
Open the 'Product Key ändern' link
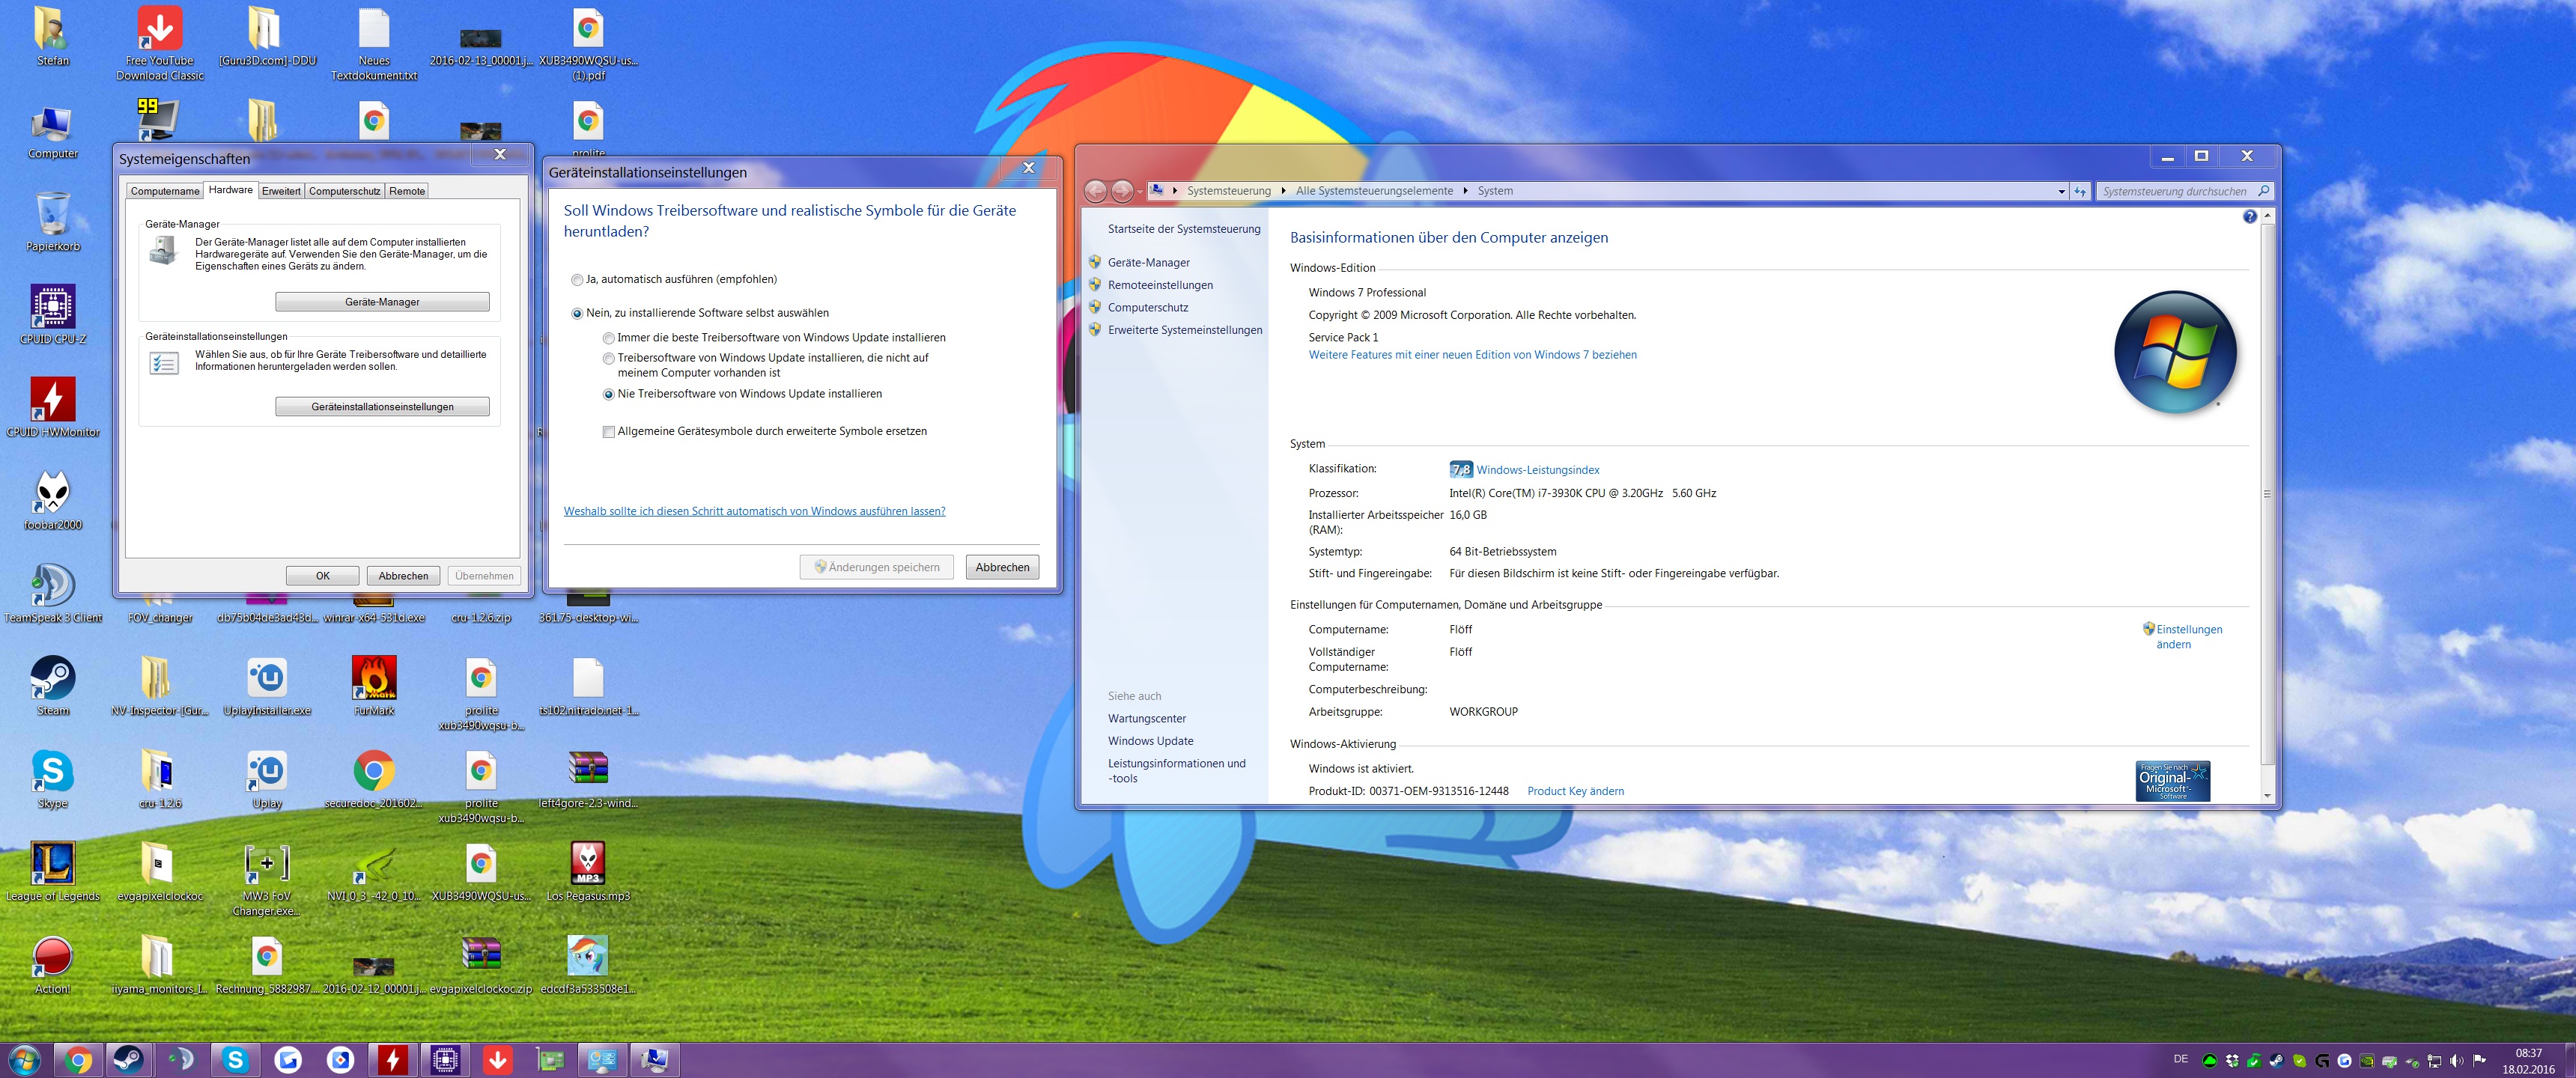click(x=1575, y=791)
